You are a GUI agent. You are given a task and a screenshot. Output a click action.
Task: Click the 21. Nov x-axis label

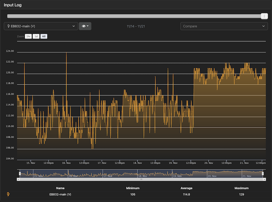[244, 163]
